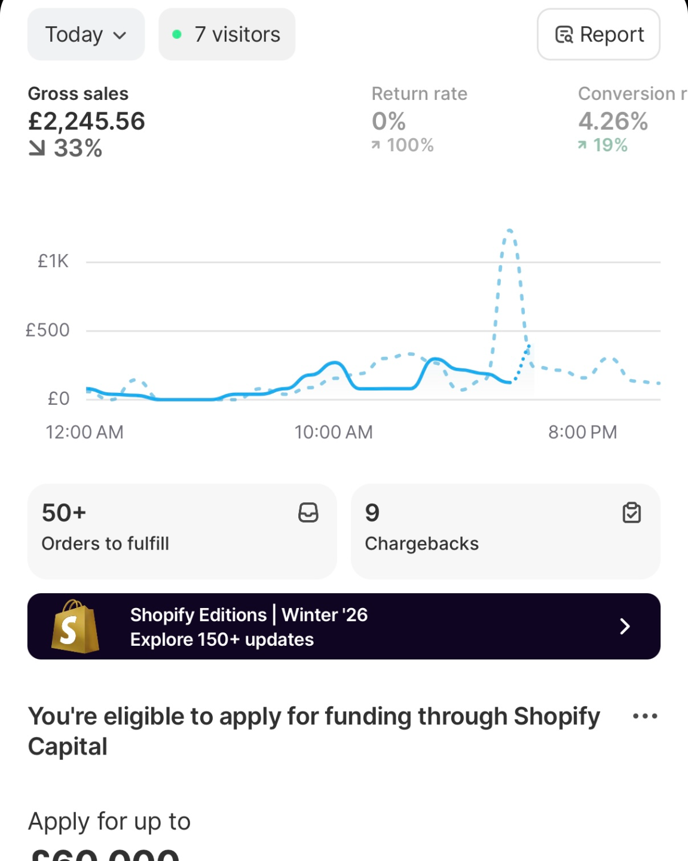The width and height of the screenshot is (688, 861).
Task: Select the Return rate metric
Action: click(x=418, y=120)
